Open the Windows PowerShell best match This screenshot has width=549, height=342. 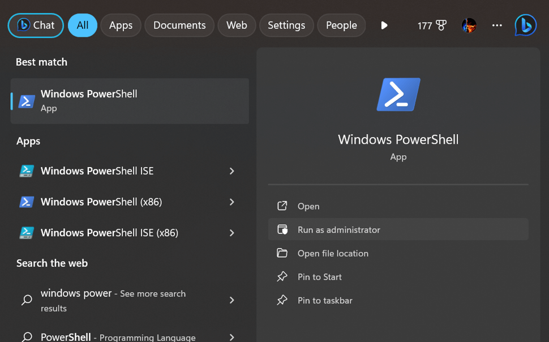click(x=130, y=101)
